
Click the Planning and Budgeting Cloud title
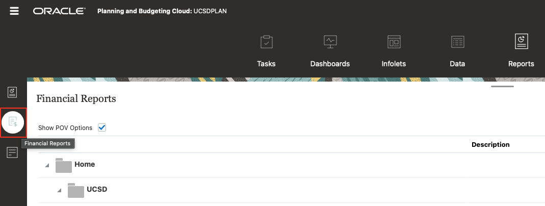[x=158, y=11]
